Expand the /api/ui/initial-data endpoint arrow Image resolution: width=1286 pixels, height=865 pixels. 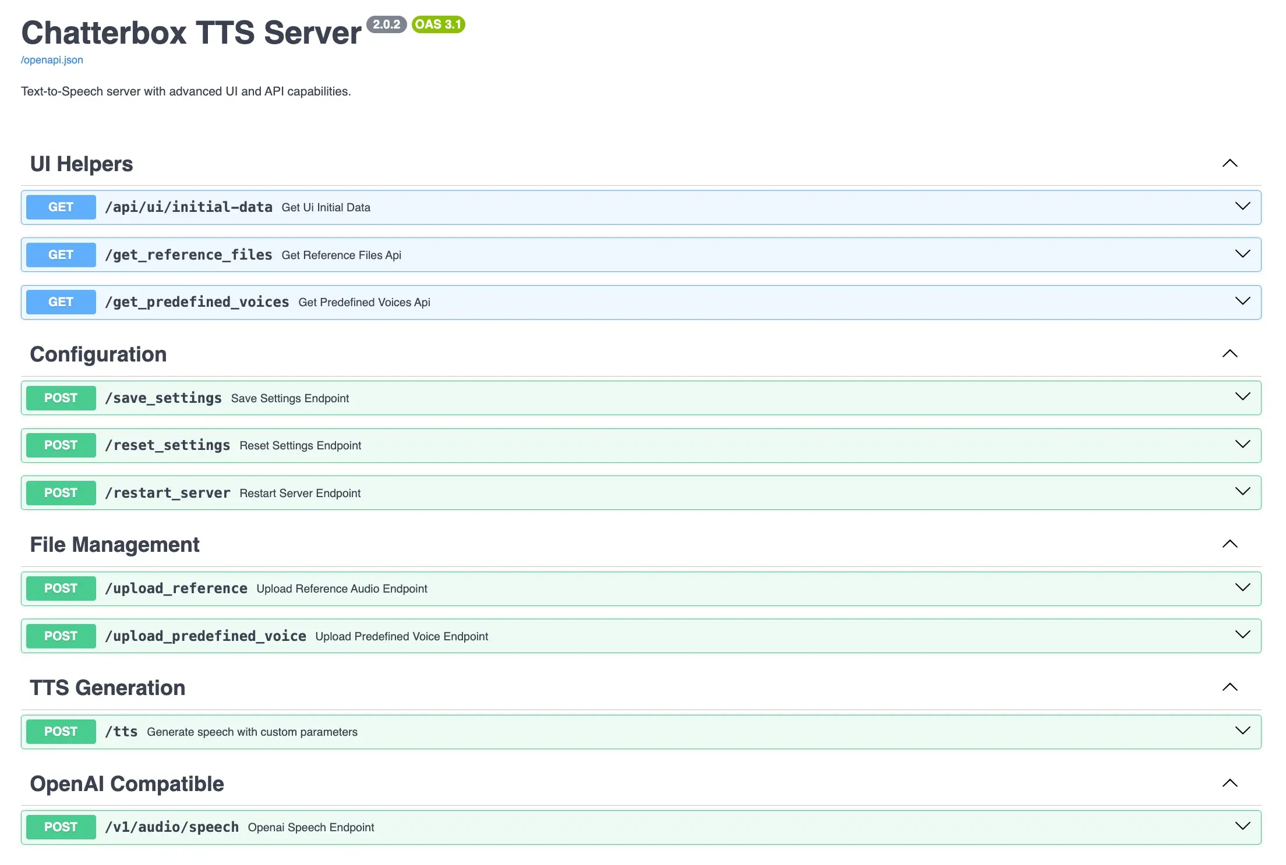1242,207
